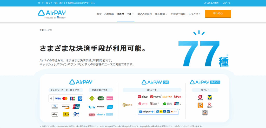Viewport: 266px width, 128px height.
Task: Click the Discover card logo
Action: click(x=65, y=107)
